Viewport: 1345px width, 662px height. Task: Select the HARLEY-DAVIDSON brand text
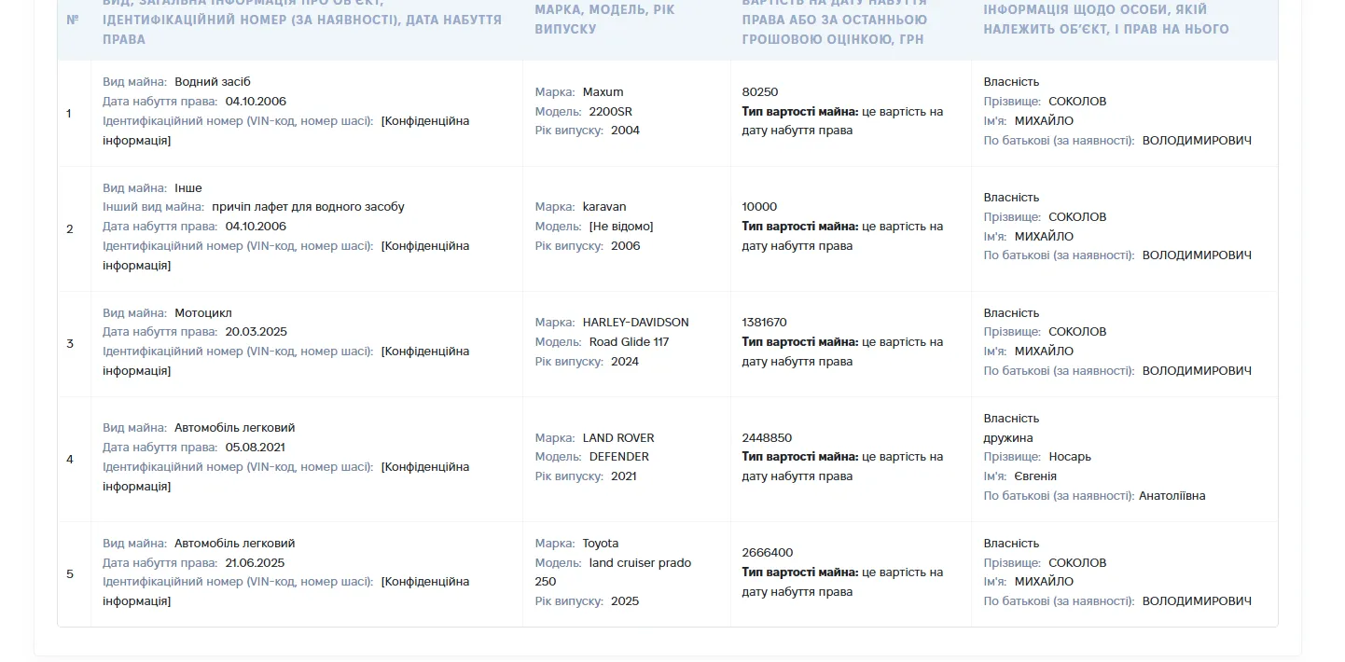(x=635, y=323)
